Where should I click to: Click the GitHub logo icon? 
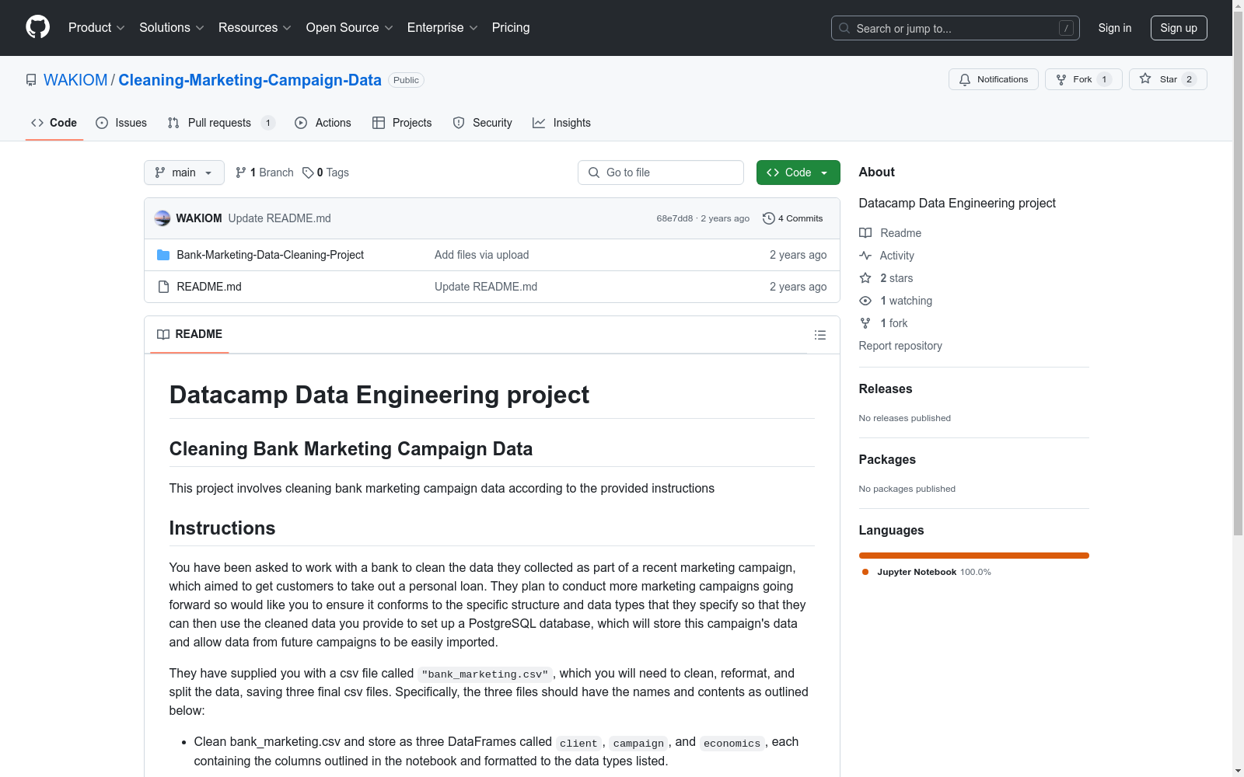(37, 27)
